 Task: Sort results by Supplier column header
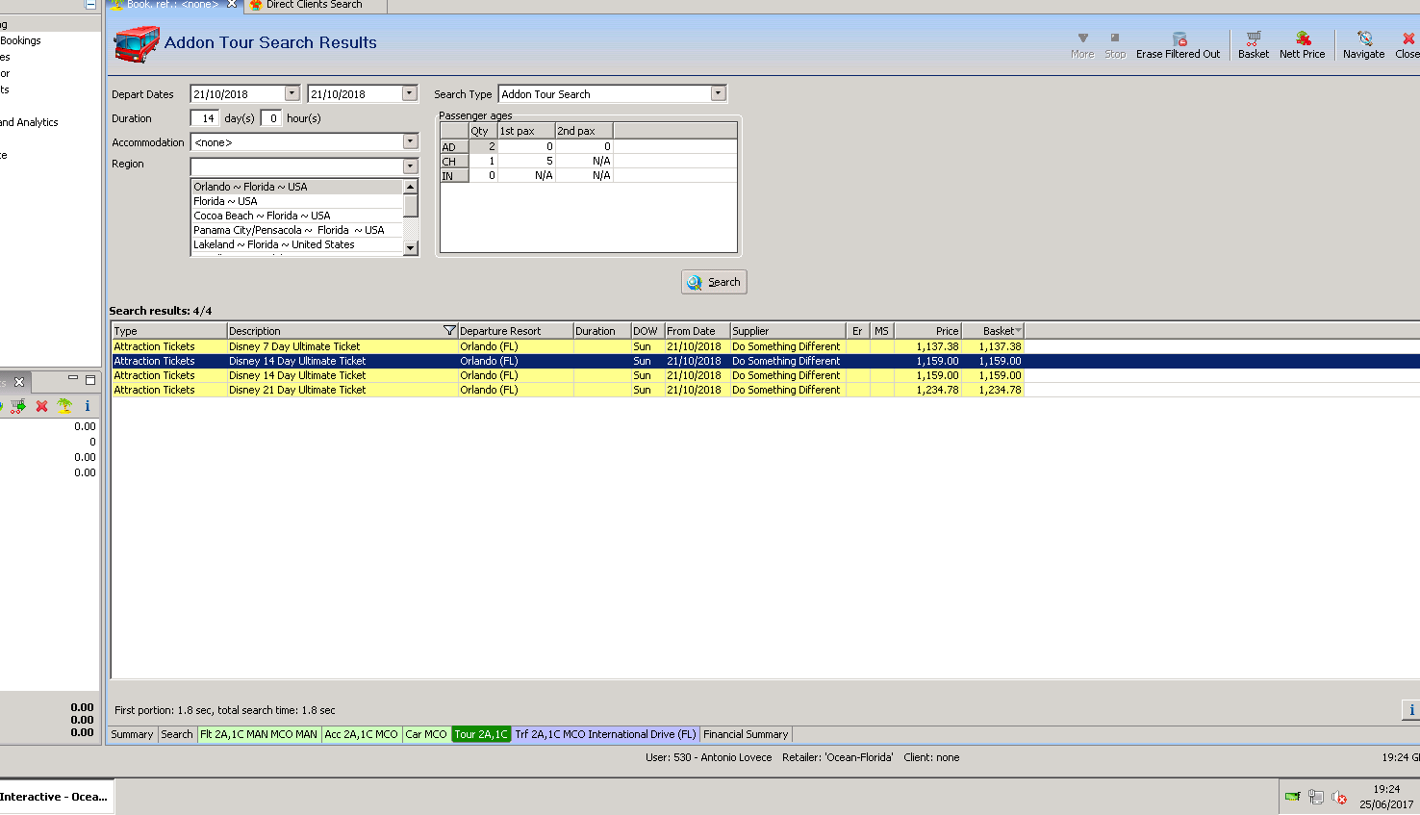point(788,330)
